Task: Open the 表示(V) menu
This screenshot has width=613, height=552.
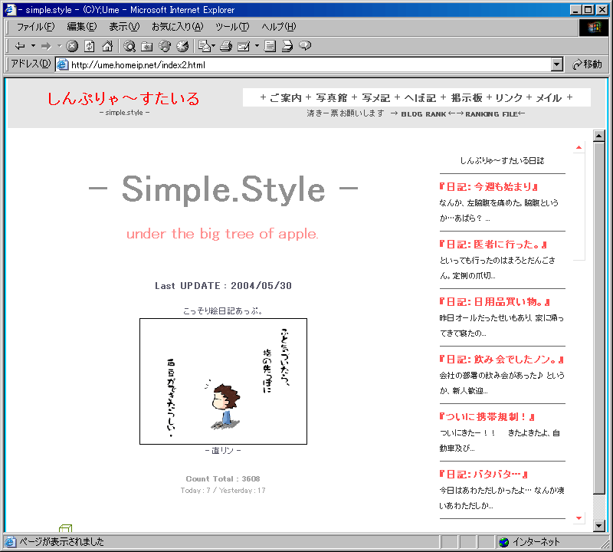Action: point(124,27)
